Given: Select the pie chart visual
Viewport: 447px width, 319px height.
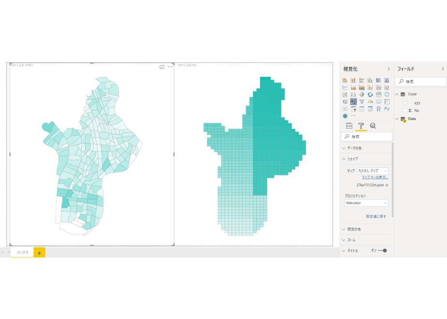Looking at the screenshot, I should [x=362, y=94].
